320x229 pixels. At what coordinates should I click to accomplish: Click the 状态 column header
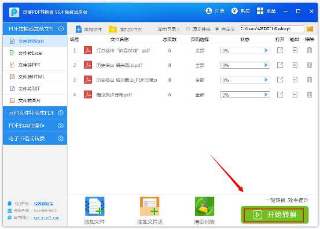coord(245,39)
